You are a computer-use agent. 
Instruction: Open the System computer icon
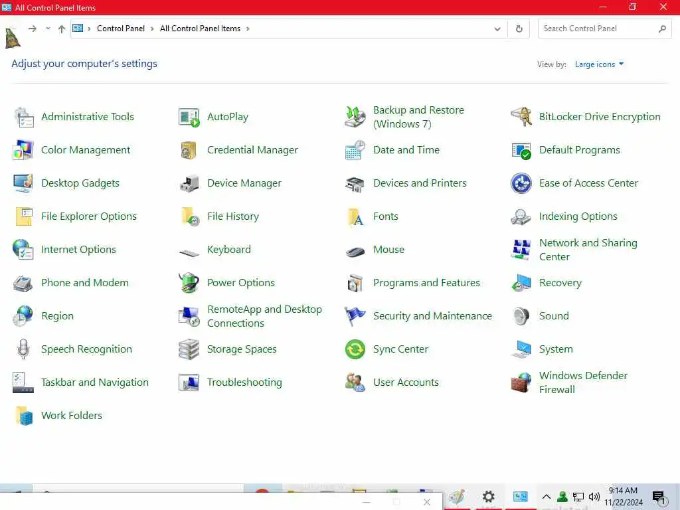click(521, 349)
